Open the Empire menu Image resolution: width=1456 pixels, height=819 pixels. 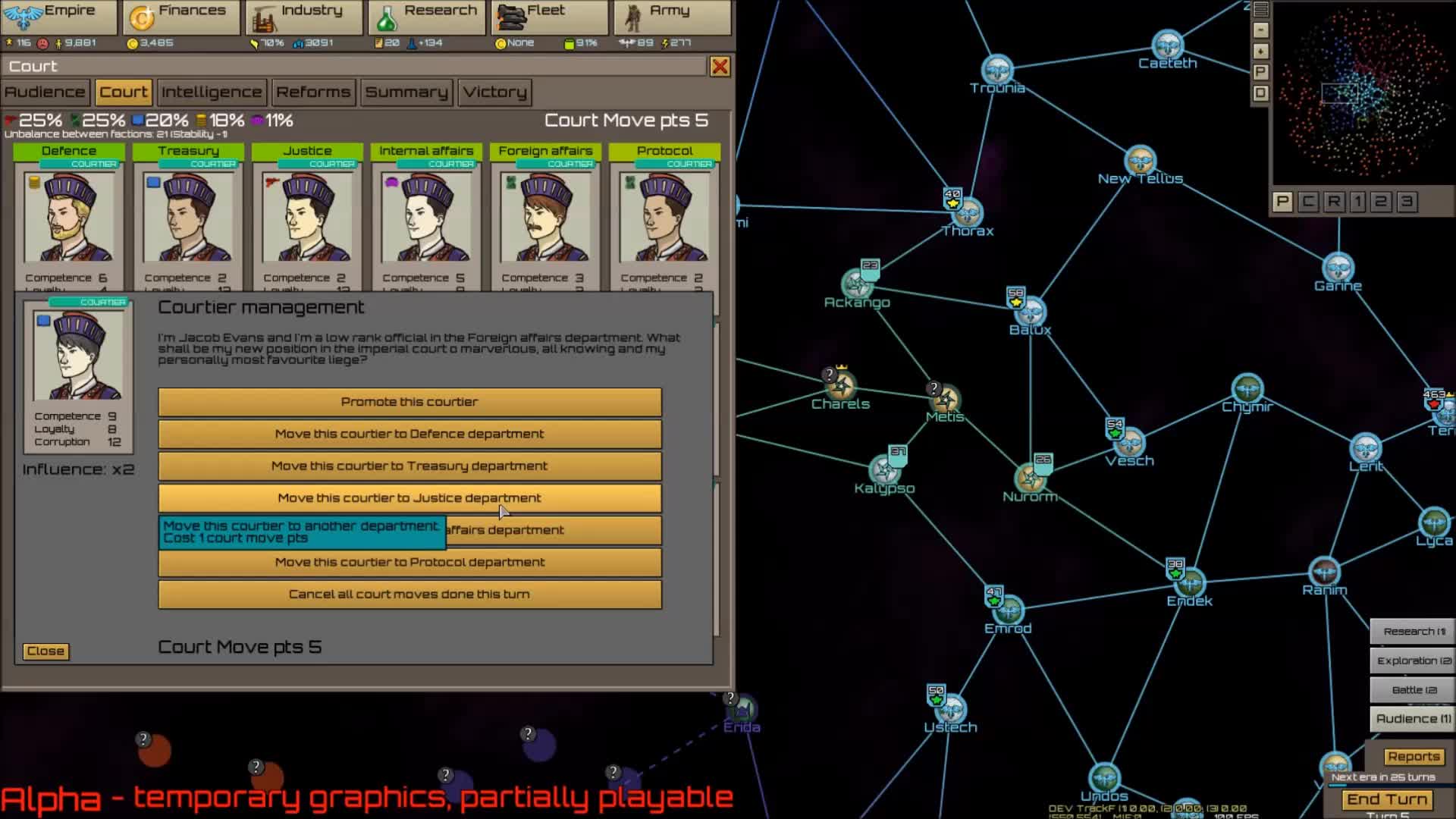tap(60, 17)
